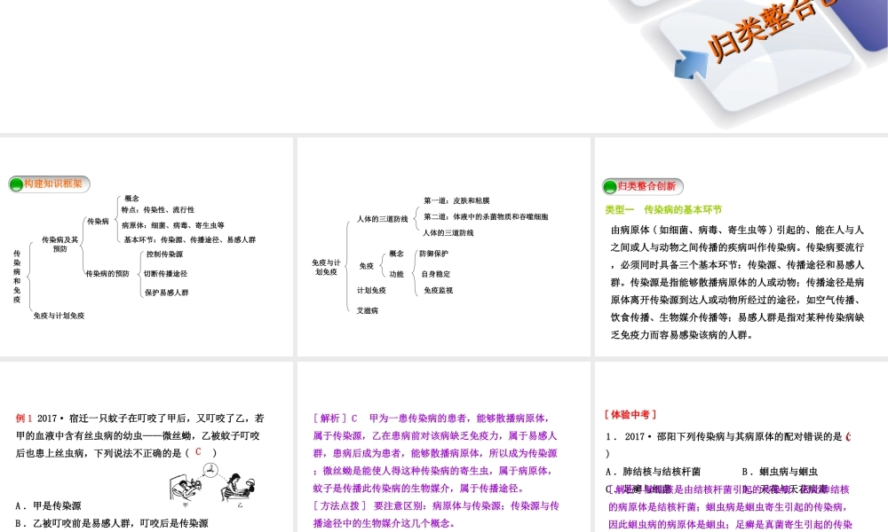888x532 pixels.
Task: Click the 病原体：细菌、病毒、寄生虫等 leaf
Action: [x=173, y=225]
